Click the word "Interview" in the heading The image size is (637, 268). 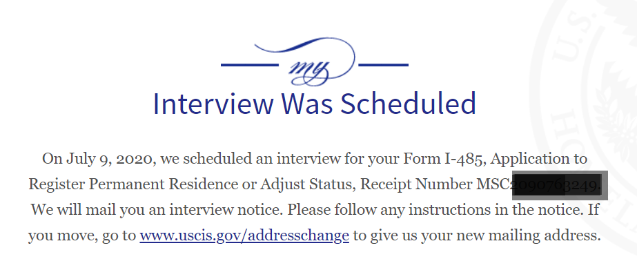tap(213, 104)
